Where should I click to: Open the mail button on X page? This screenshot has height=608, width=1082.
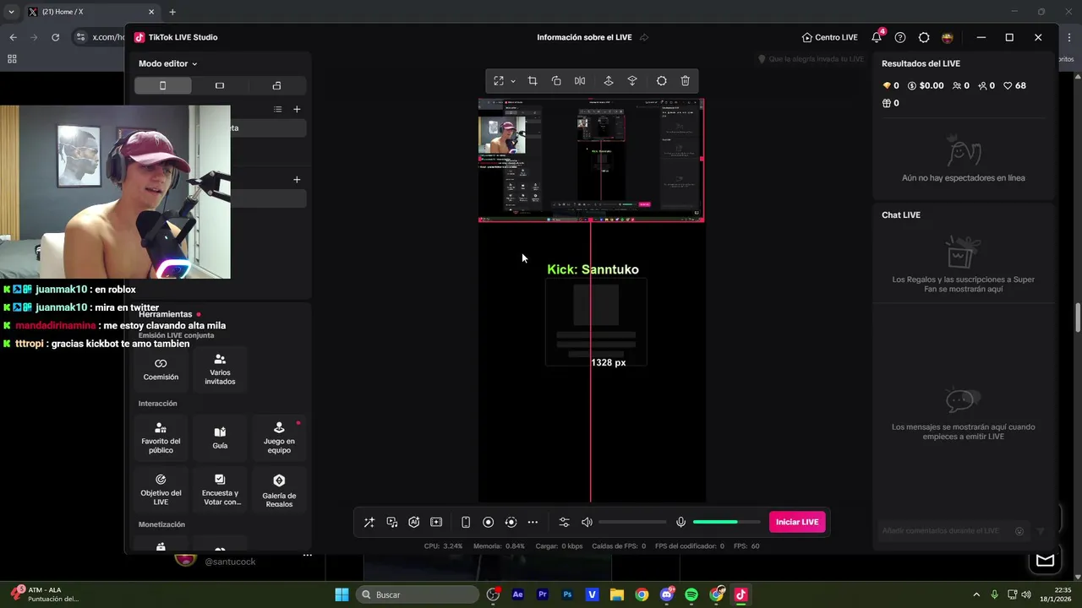click(x=1045, y=560)
